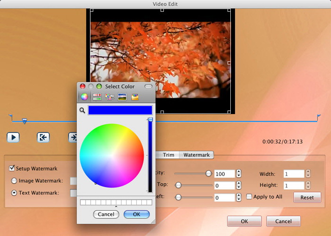Select the Text Watermark radio button
331x236 pixels.
[14, 193]
